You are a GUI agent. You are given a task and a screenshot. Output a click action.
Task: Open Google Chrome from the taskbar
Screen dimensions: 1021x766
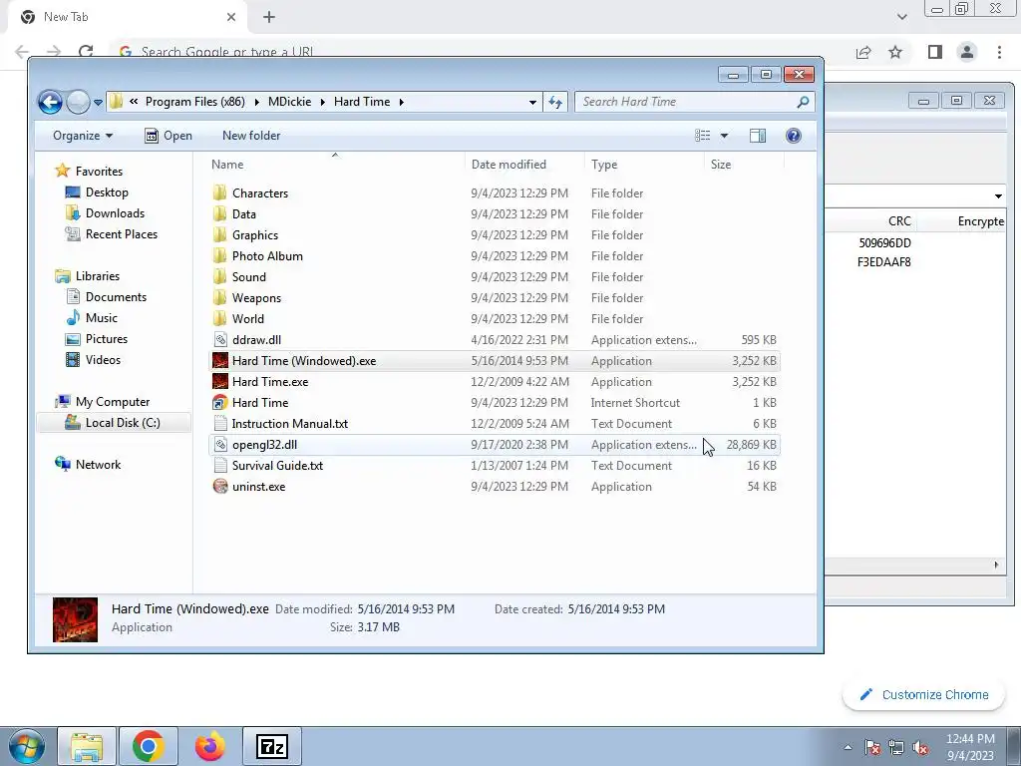(x=149, y=746)
